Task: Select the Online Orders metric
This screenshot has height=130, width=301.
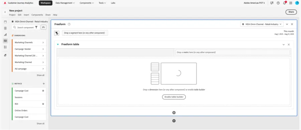Action: (x=29, y=110)
